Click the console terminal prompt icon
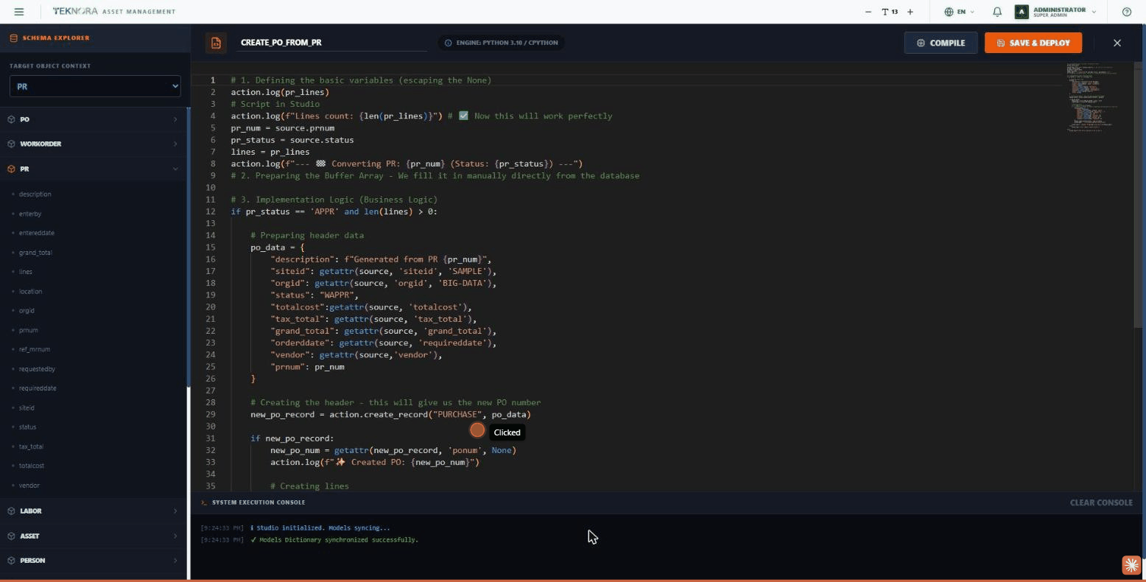This screenshot has width=1146, height=582. (x=204, y=502)
